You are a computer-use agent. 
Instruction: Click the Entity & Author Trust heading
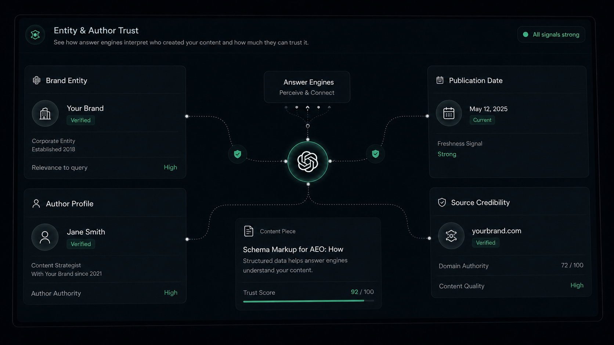click(x=96, y=30)
